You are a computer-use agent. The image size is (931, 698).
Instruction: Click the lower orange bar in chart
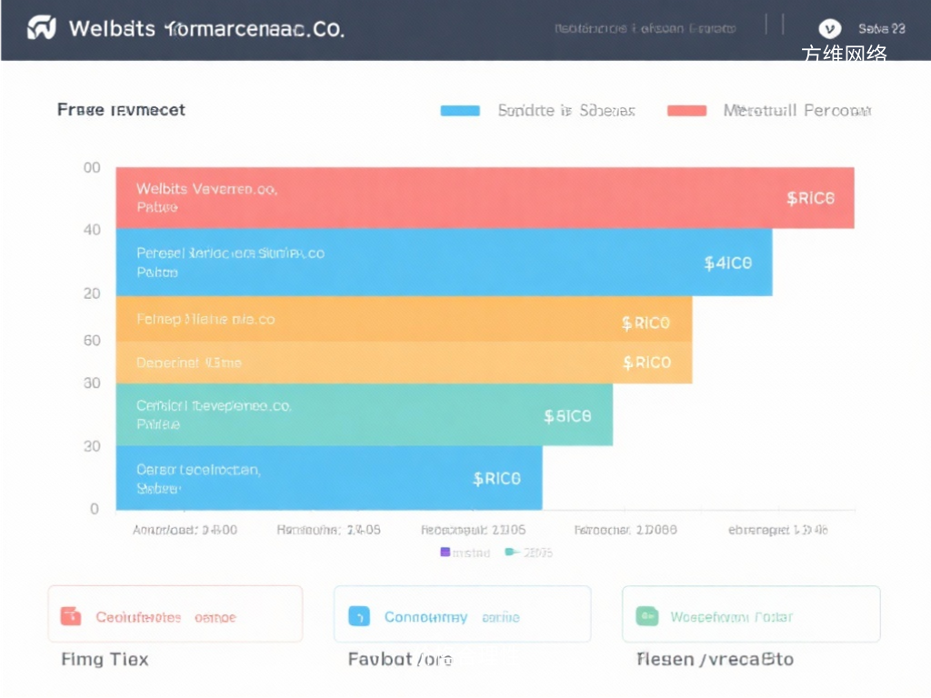click(404, 363)
